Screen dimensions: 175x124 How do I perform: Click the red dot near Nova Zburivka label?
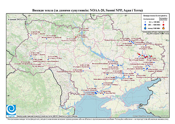[100, 93]
